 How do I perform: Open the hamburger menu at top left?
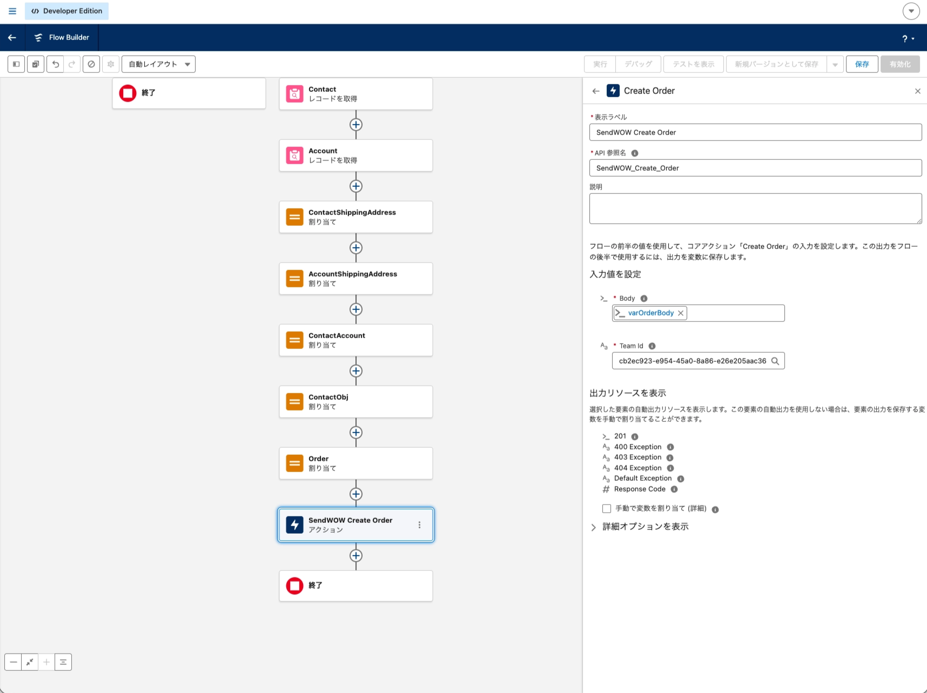pos(12,11)
